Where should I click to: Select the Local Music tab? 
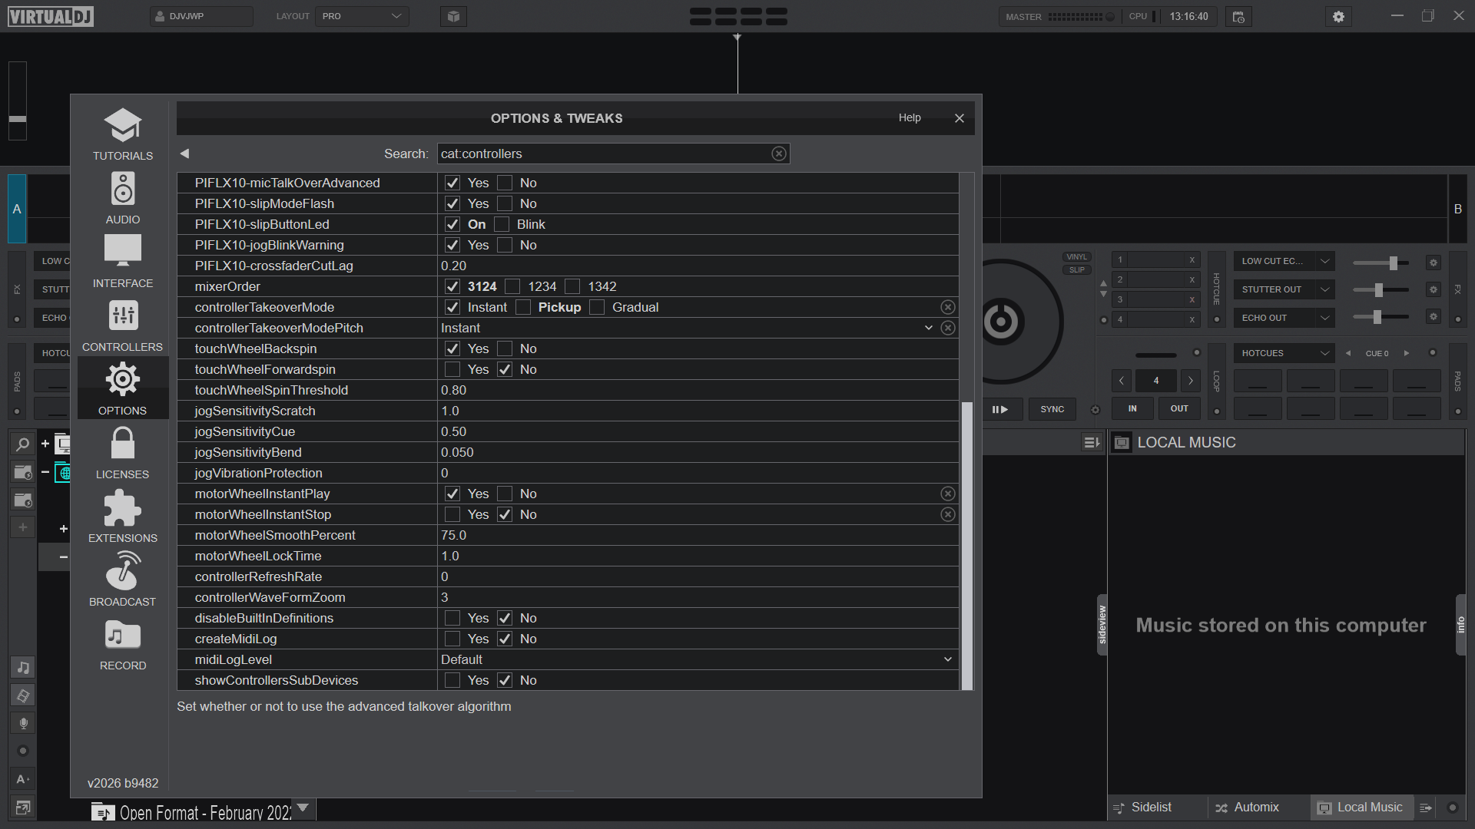point(1361,808)
